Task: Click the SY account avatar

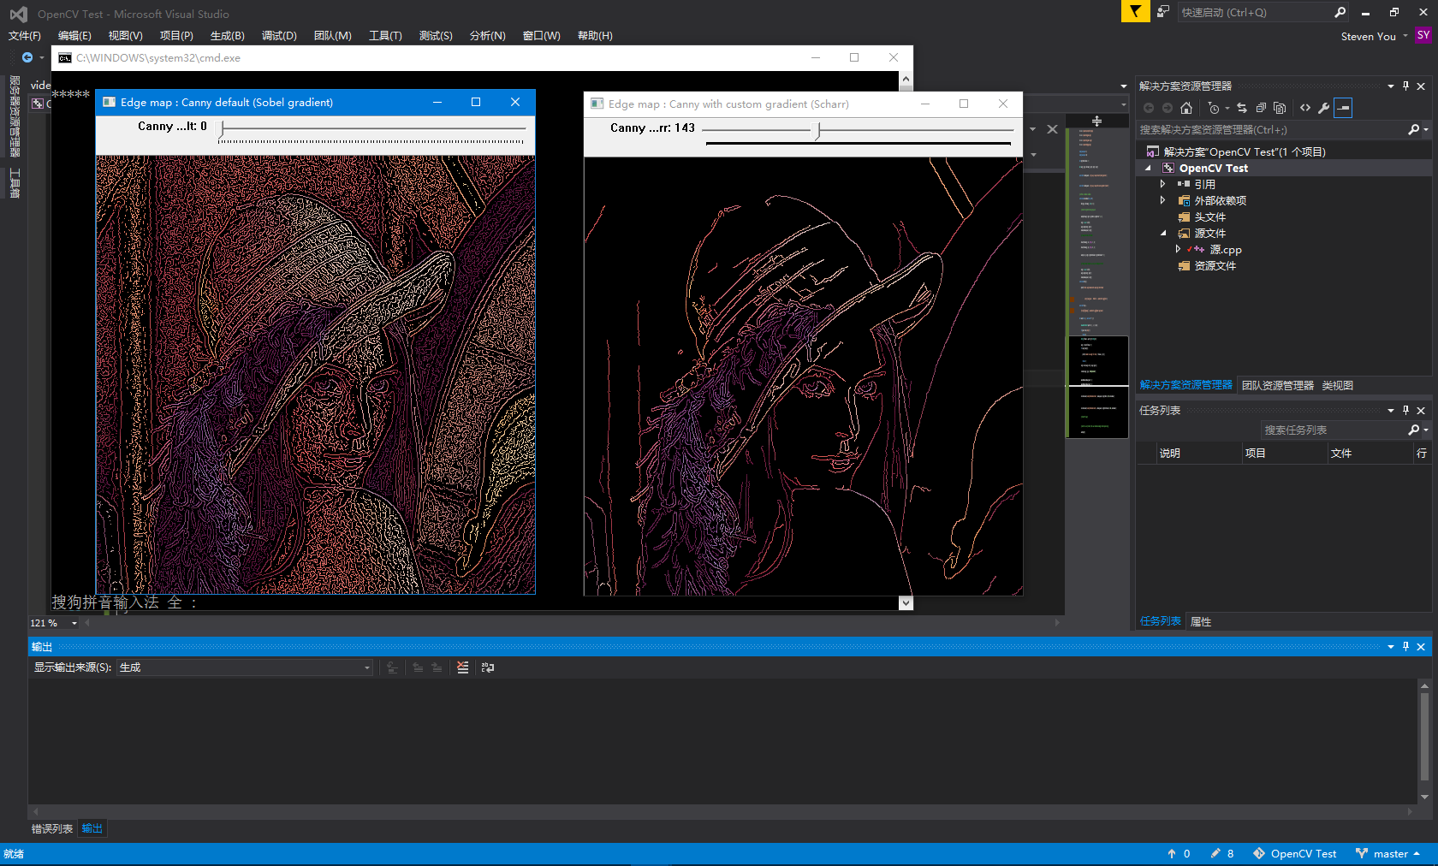Action: tap(1423, 35)
